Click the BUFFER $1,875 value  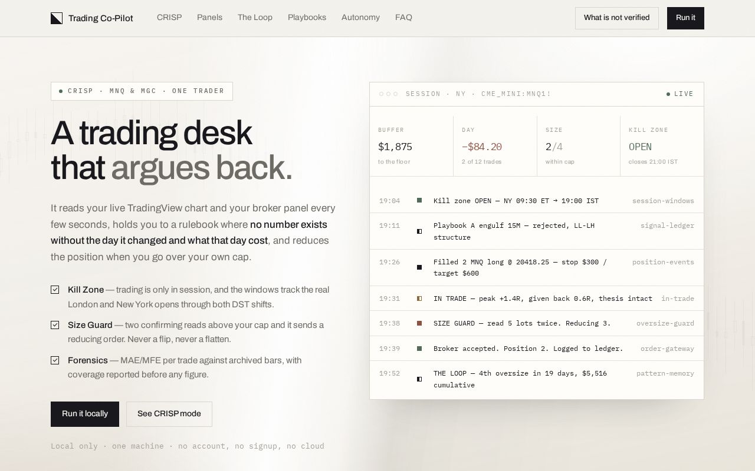point(395,147)
